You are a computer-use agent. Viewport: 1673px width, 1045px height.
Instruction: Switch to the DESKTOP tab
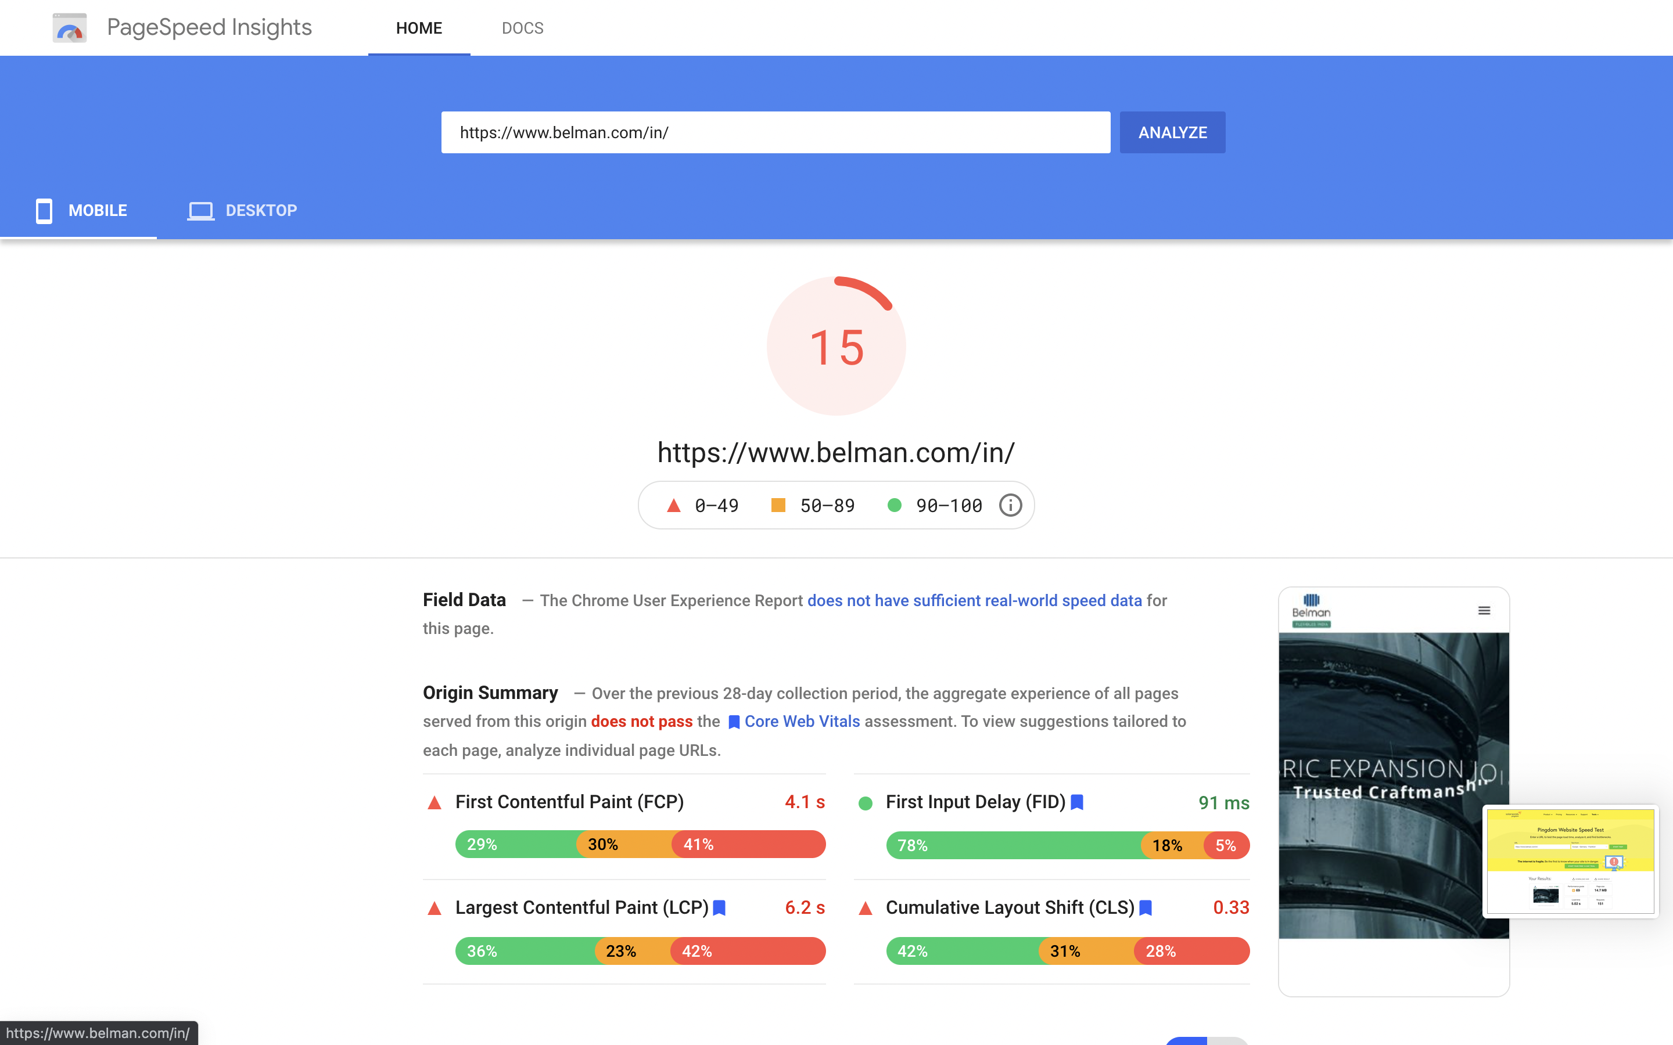[x=261, y=210]
